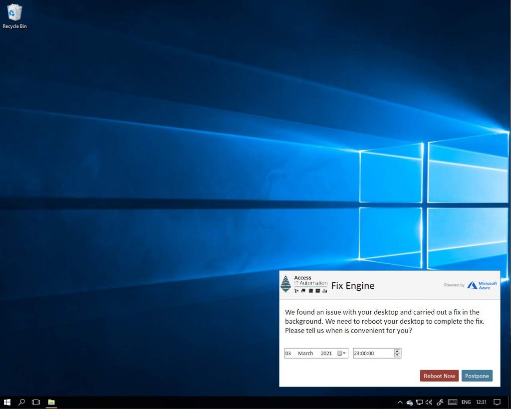Viewport: 511px width, 409px height.
Task: Open the touch keyboard from the taskbar
Action: pyautogui.click(x=453, y=402)
